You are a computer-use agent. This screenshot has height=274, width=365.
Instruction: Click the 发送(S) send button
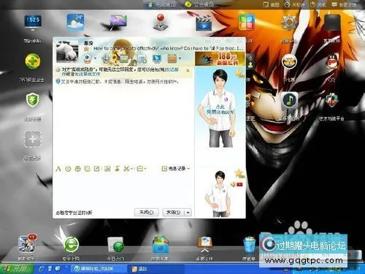click(174, 213)
